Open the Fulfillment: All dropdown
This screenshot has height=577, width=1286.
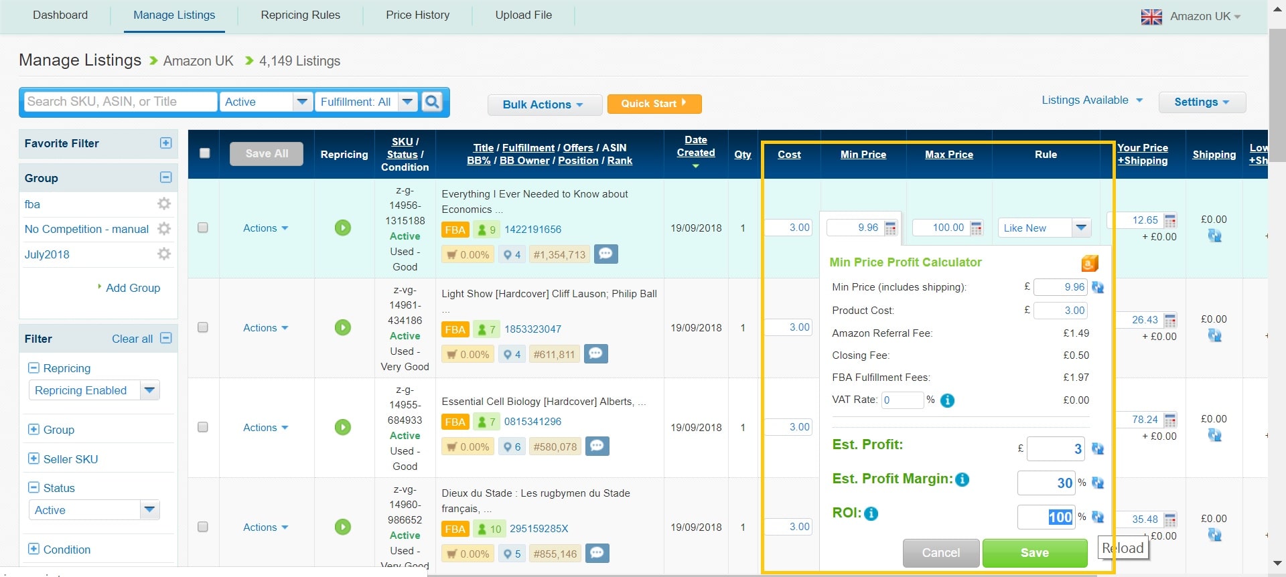pyautogui.click(x=366, y=102)
